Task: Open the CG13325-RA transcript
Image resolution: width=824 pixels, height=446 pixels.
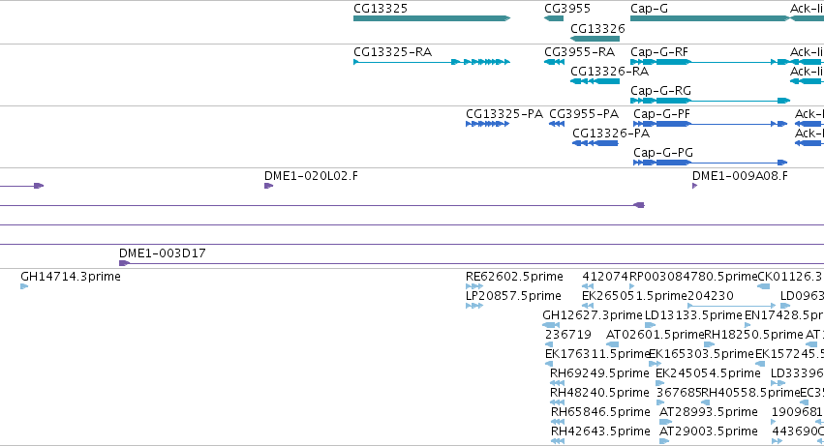Action: coord(432,62)
